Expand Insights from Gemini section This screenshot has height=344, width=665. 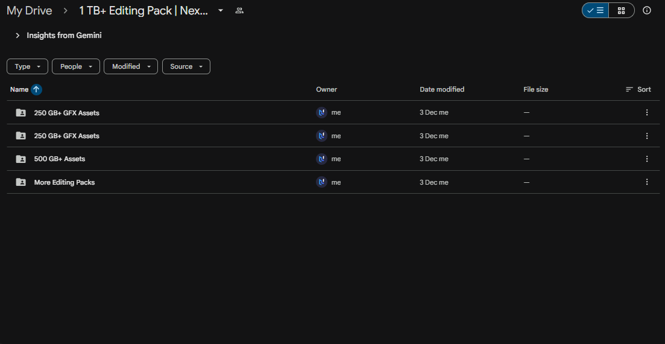coord(17,36)
